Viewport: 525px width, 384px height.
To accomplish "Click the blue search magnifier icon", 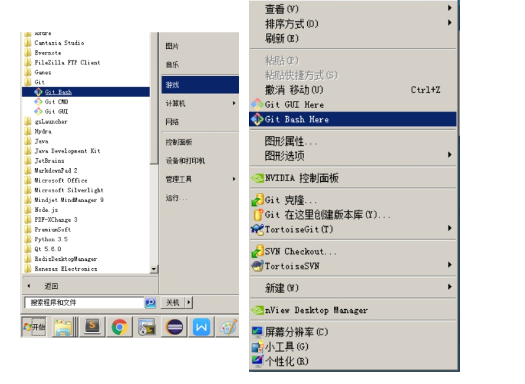I will pyautogui.click(x=150, y=302).
